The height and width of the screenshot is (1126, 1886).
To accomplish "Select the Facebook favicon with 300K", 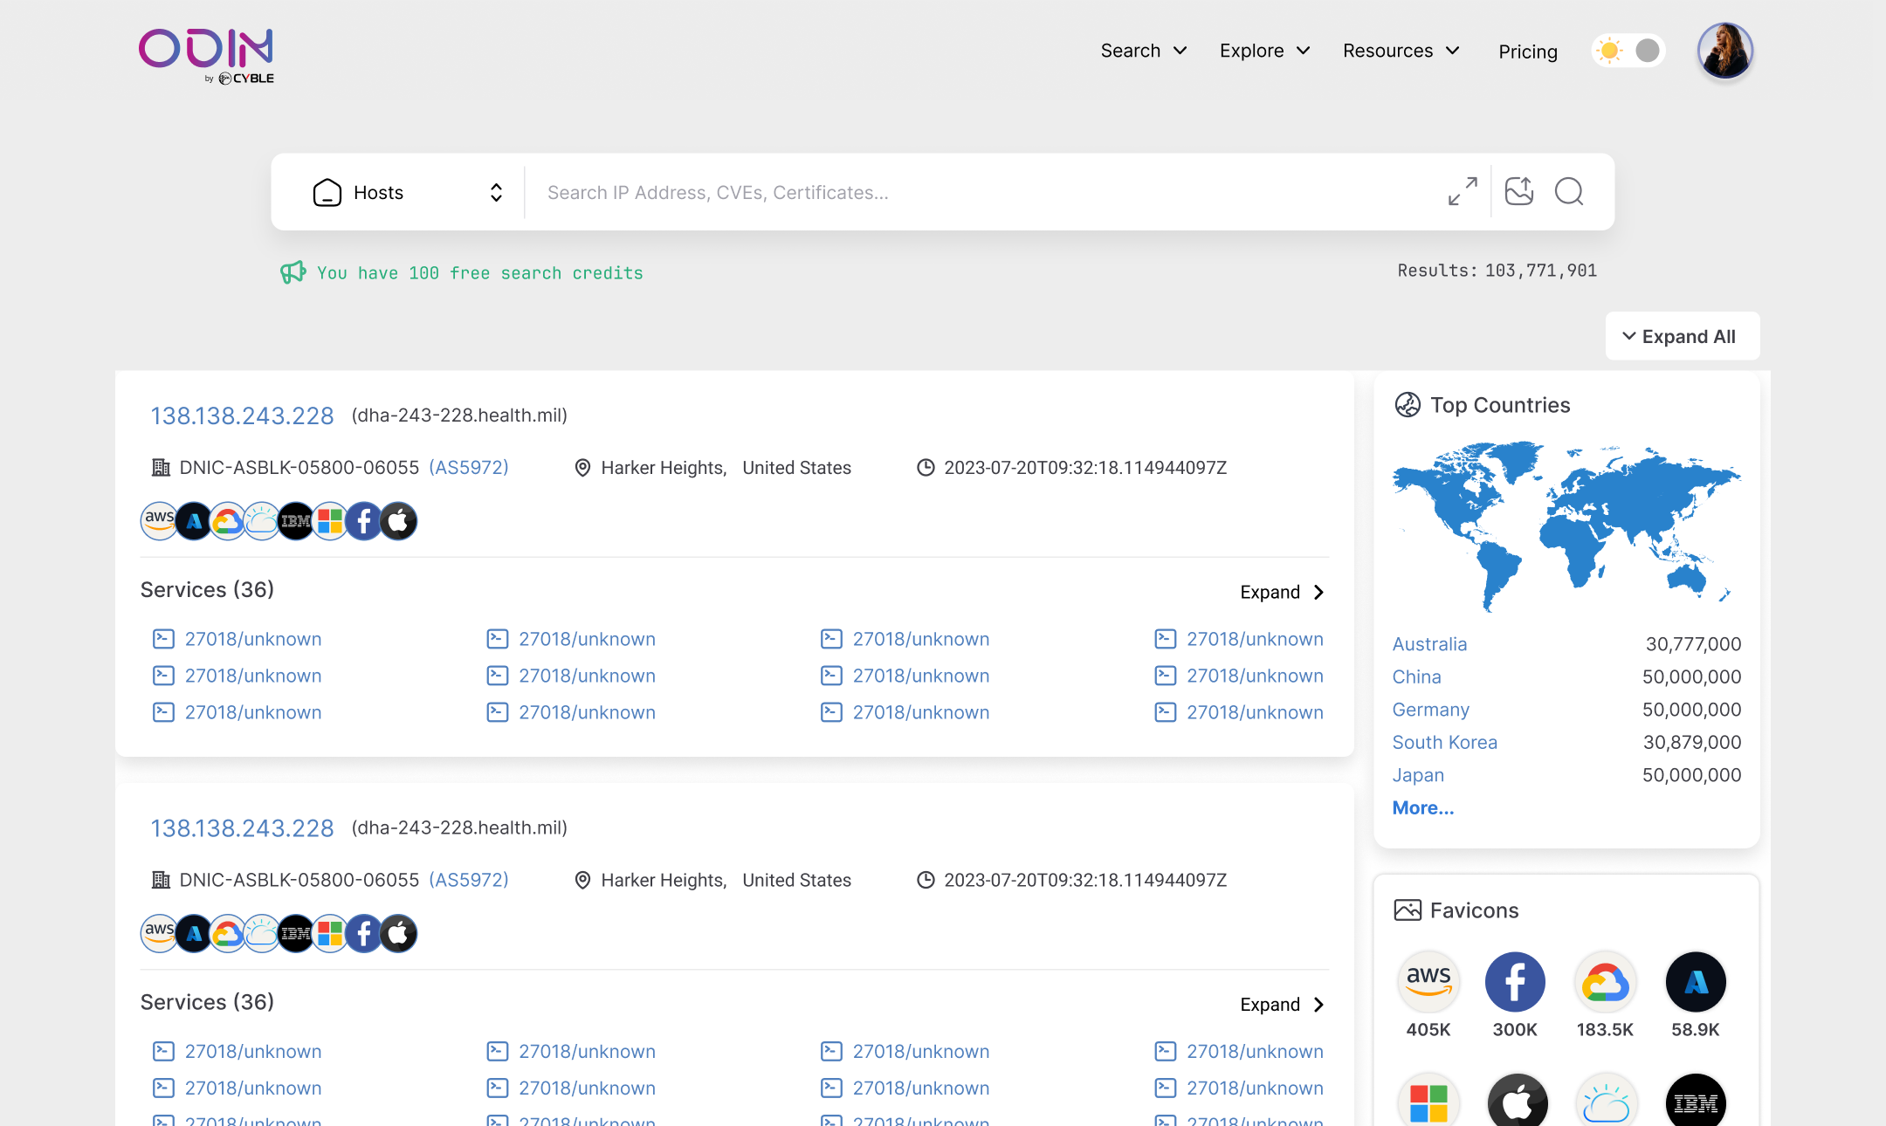I will [x=1515, y=982].
